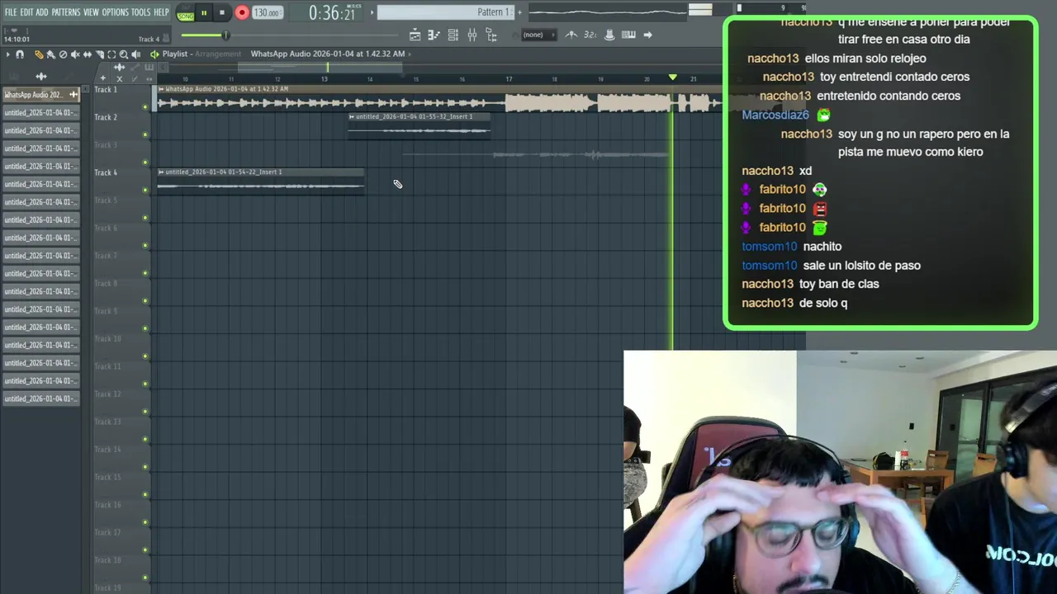Open the WhatsApp Audio clip menu on Track 1
Image resolution: width=1057 pixels, height=594 pixels.
point(161,89)
